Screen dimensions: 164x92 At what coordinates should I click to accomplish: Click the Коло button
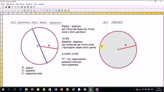(13, 22)
